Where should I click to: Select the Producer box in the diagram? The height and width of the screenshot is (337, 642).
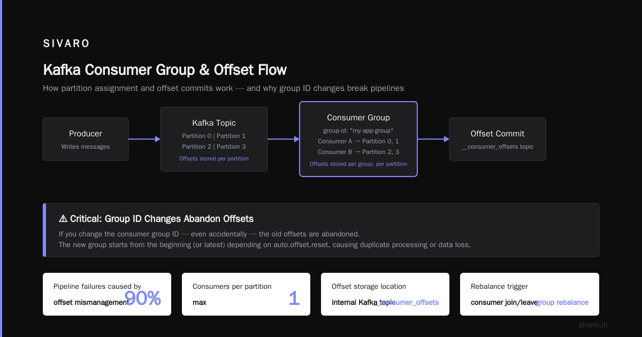pyautogui.click(x=86, y=139)
